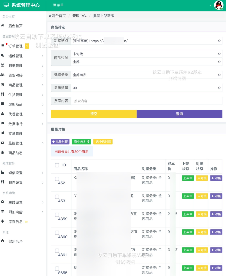Click the purple 查询 search button
This screenshot has width=226, height=276.
pos(180,114)
